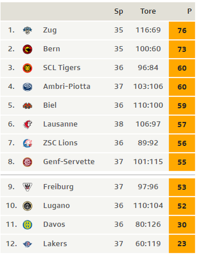Open the Genf-Servette team name
This screenshot has width=199, height=257.
(69, 162)
